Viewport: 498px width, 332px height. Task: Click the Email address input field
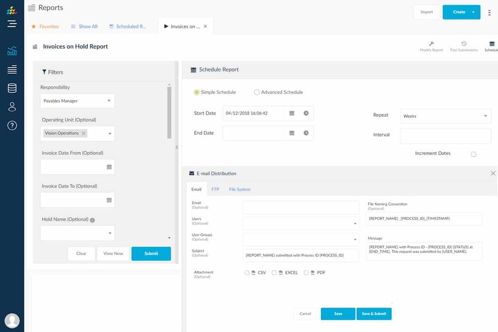pos(301,208)
